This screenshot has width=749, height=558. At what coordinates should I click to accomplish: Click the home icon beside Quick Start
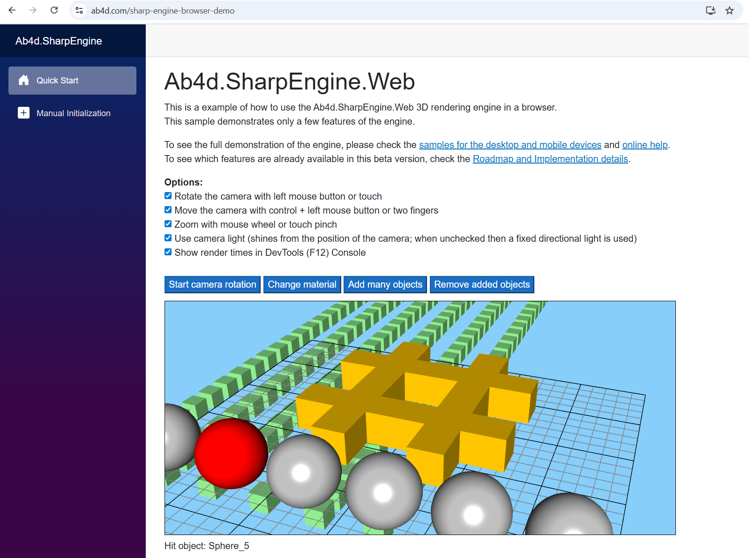pyautogui.click(x=23, y=80)
